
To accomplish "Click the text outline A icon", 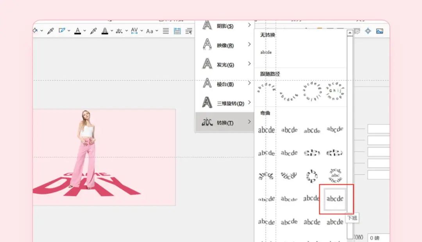I will [x=105, y=31].
